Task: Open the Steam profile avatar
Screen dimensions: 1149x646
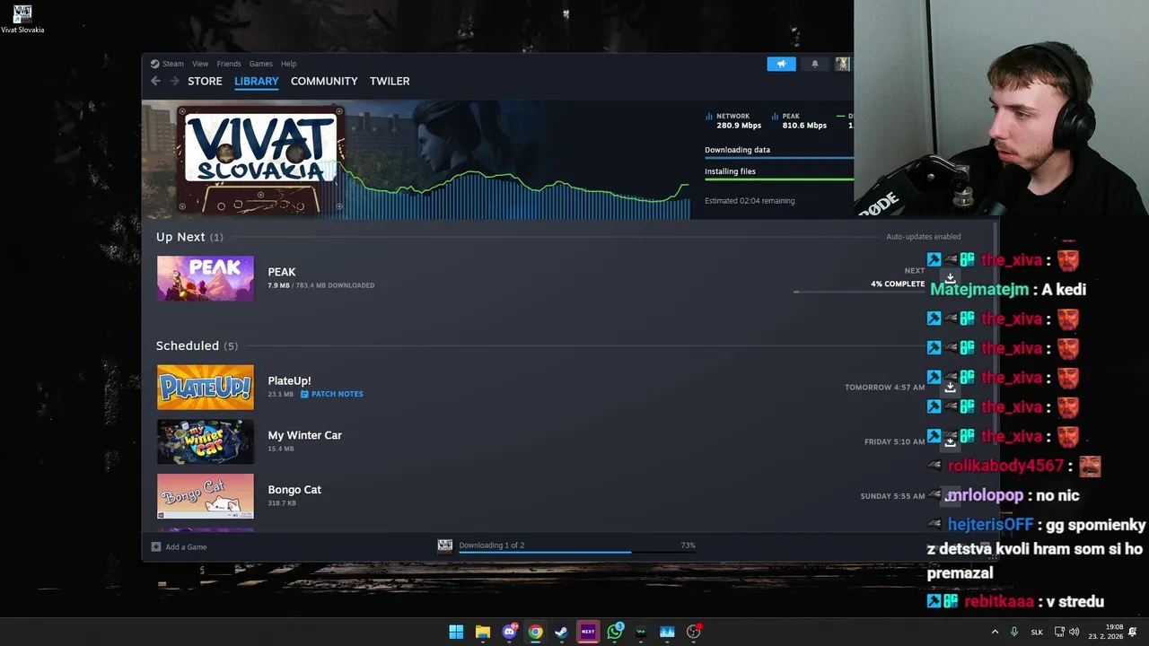Action: tap(842, 64)
